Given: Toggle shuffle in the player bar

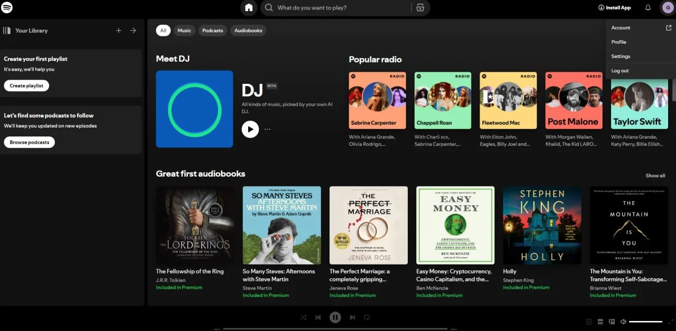Looking at the screenshot, I should point(304,317).
